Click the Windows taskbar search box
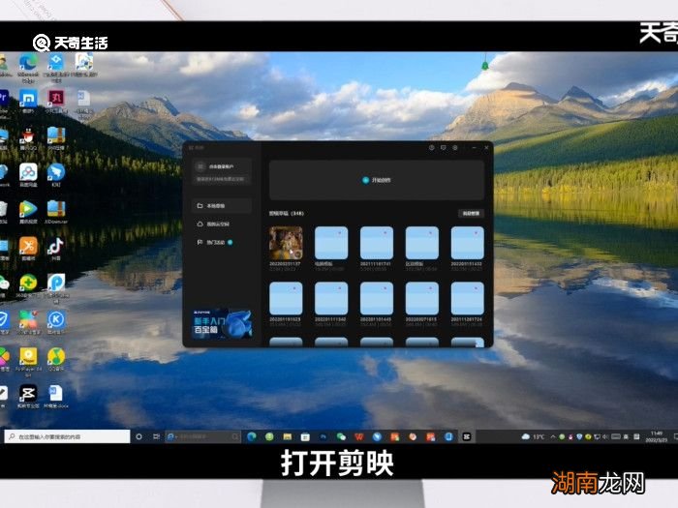 [68, 436]
